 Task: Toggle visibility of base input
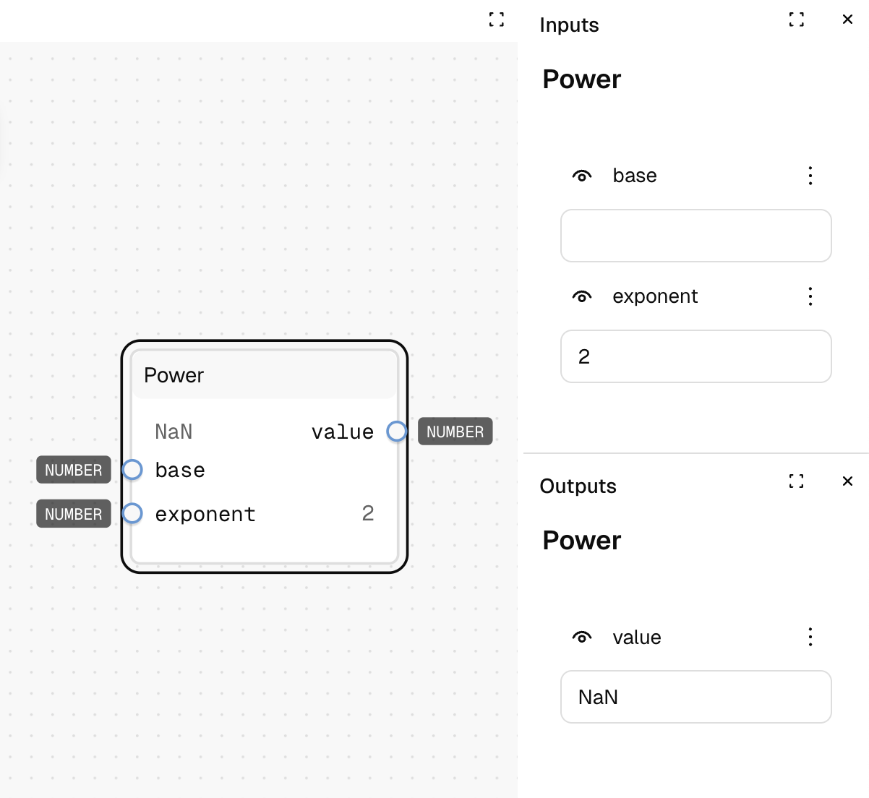582,176
